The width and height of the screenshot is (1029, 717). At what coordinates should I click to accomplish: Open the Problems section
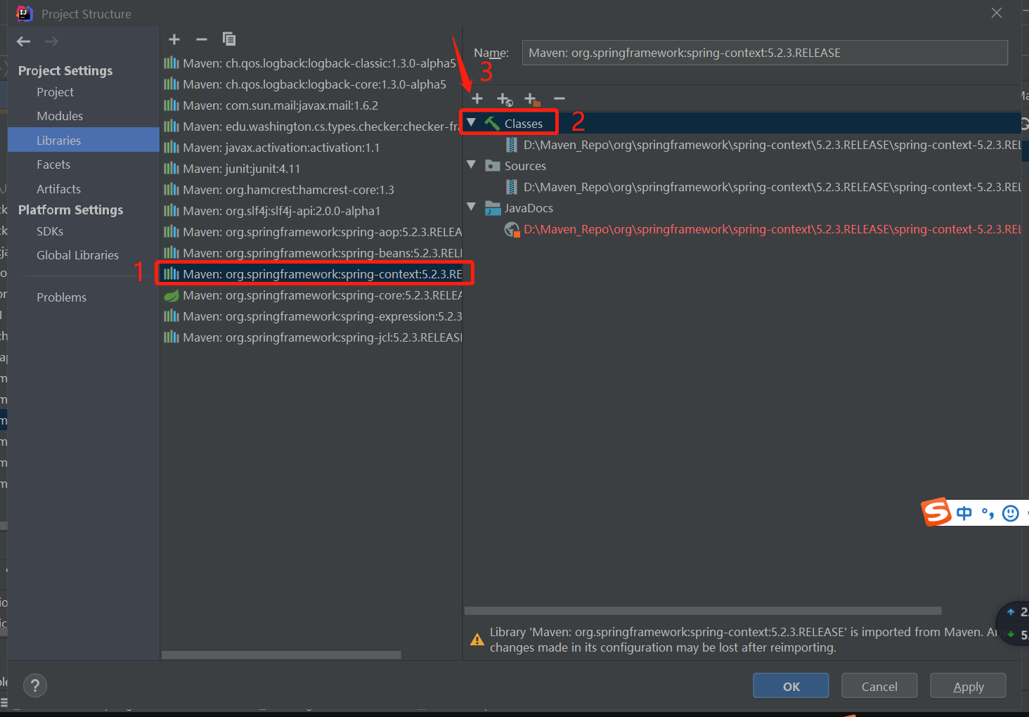coord(62,297)
